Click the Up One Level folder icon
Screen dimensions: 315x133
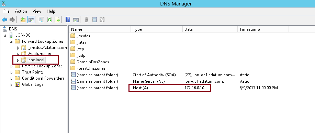click(23, 19)
